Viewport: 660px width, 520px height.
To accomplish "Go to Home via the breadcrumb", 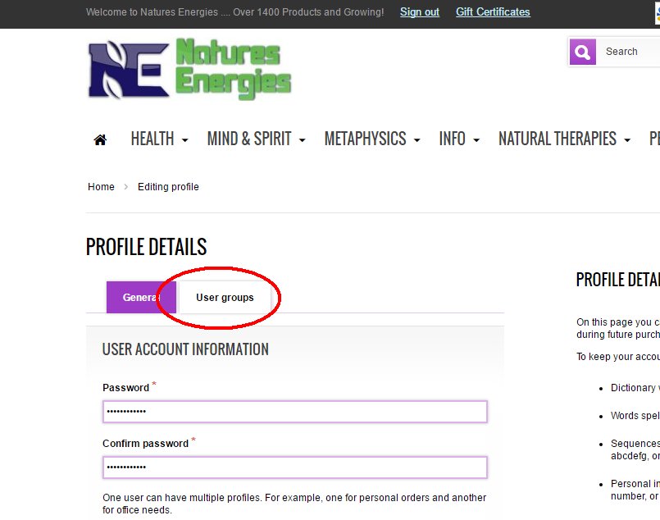I will point(101,187).
